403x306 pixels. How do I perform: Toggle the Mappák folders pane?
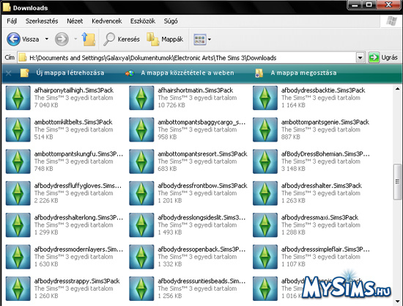click(165, 39)
